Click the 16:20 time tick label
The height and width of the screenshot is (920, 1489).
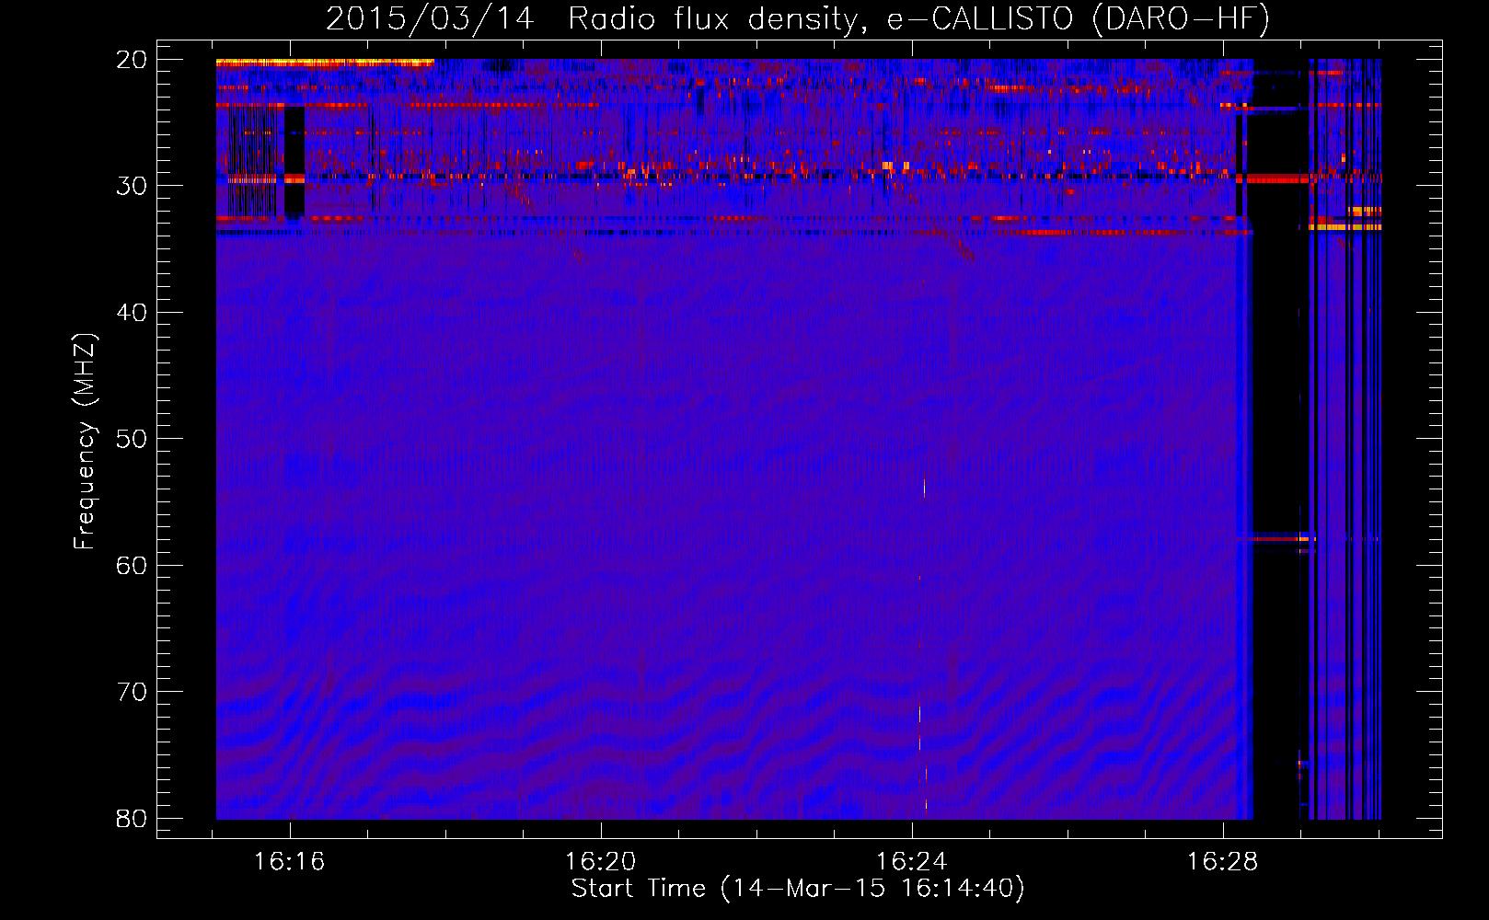pyautogui.click(x=600, y=862)
